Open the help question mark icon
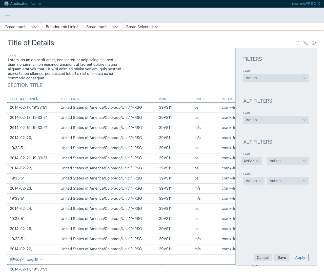Viewport: 324px width, 273px height. (x=314, y=43)
